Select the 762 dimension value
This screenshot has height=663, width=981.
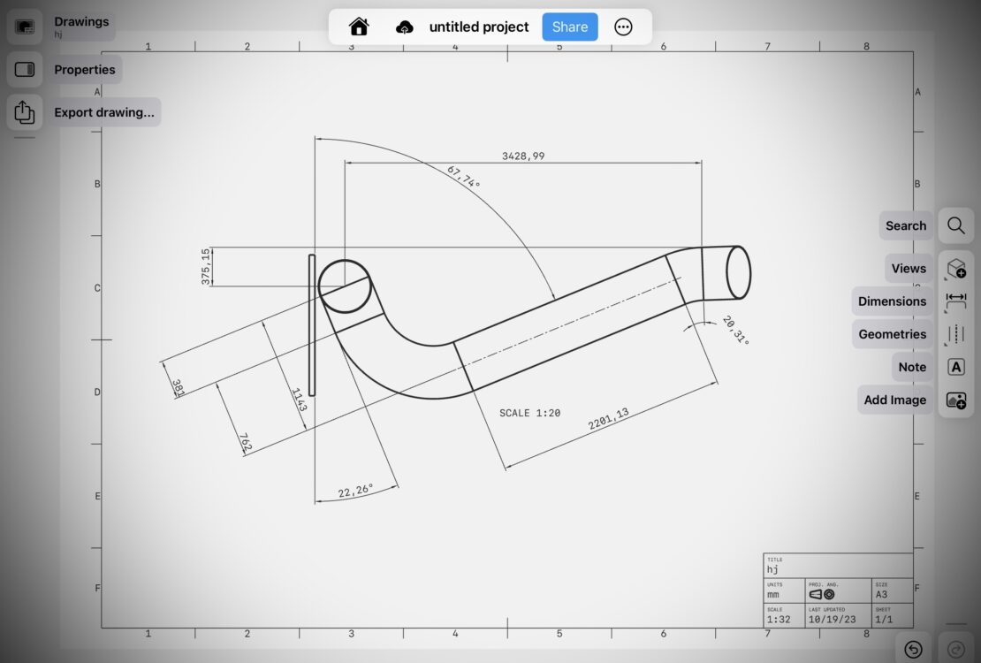click(x=246, y=442)
